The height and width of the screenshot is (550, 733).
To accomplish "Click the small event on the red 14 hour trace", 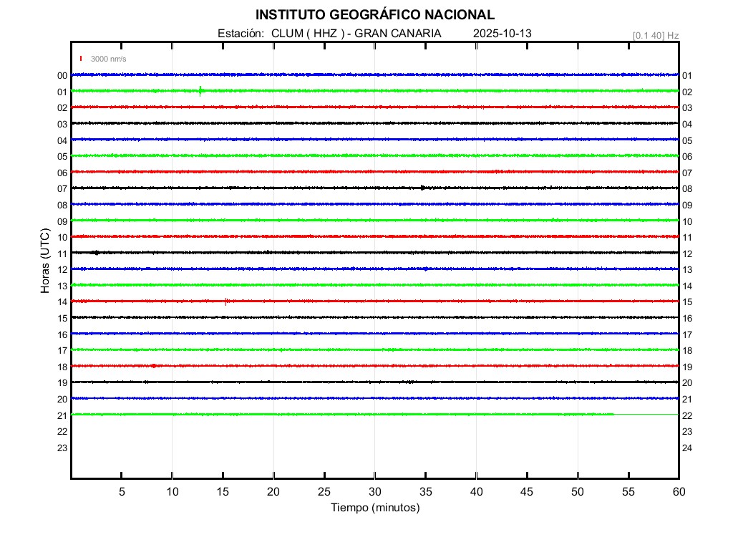I will pos(226,301).
